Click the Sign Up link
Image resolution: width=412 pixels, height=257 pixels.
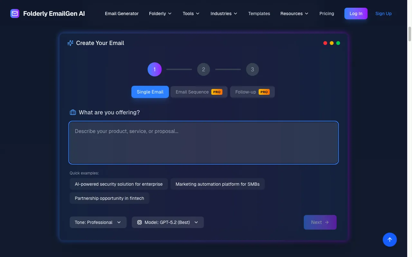[383, 13]
